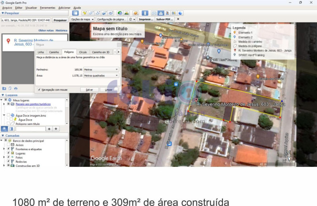Image resolution: width=317 pixels, height=206 pixels.
Task: Check the Água Doce imagem.kmz checkbox
Action: click(9, 115)
